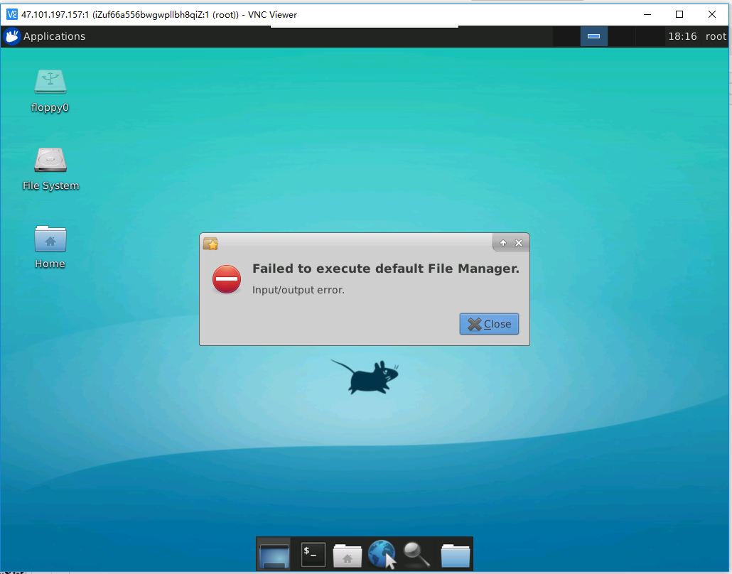Click the show desktop icon in the dock
Screen dimensions: 732x574
[x=274, y=554]
